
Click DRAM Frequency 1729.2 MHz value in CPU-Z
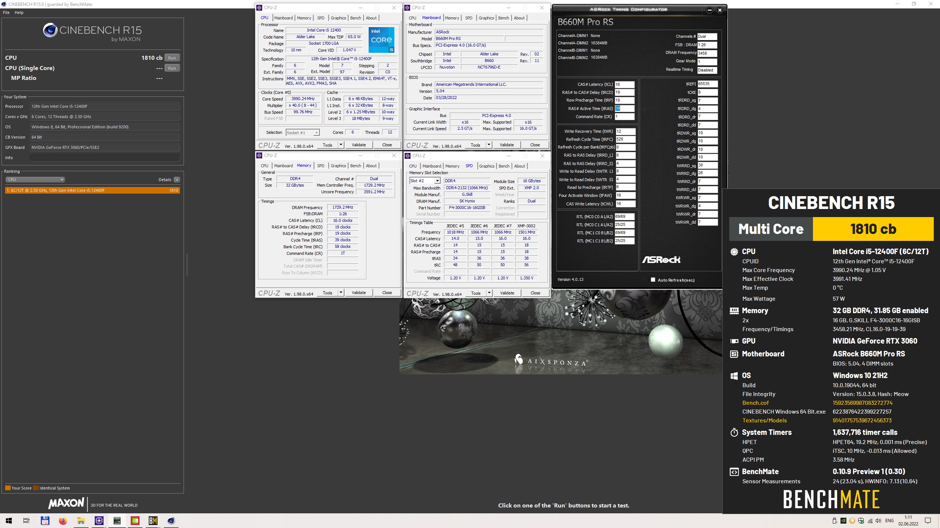point(343,208)
